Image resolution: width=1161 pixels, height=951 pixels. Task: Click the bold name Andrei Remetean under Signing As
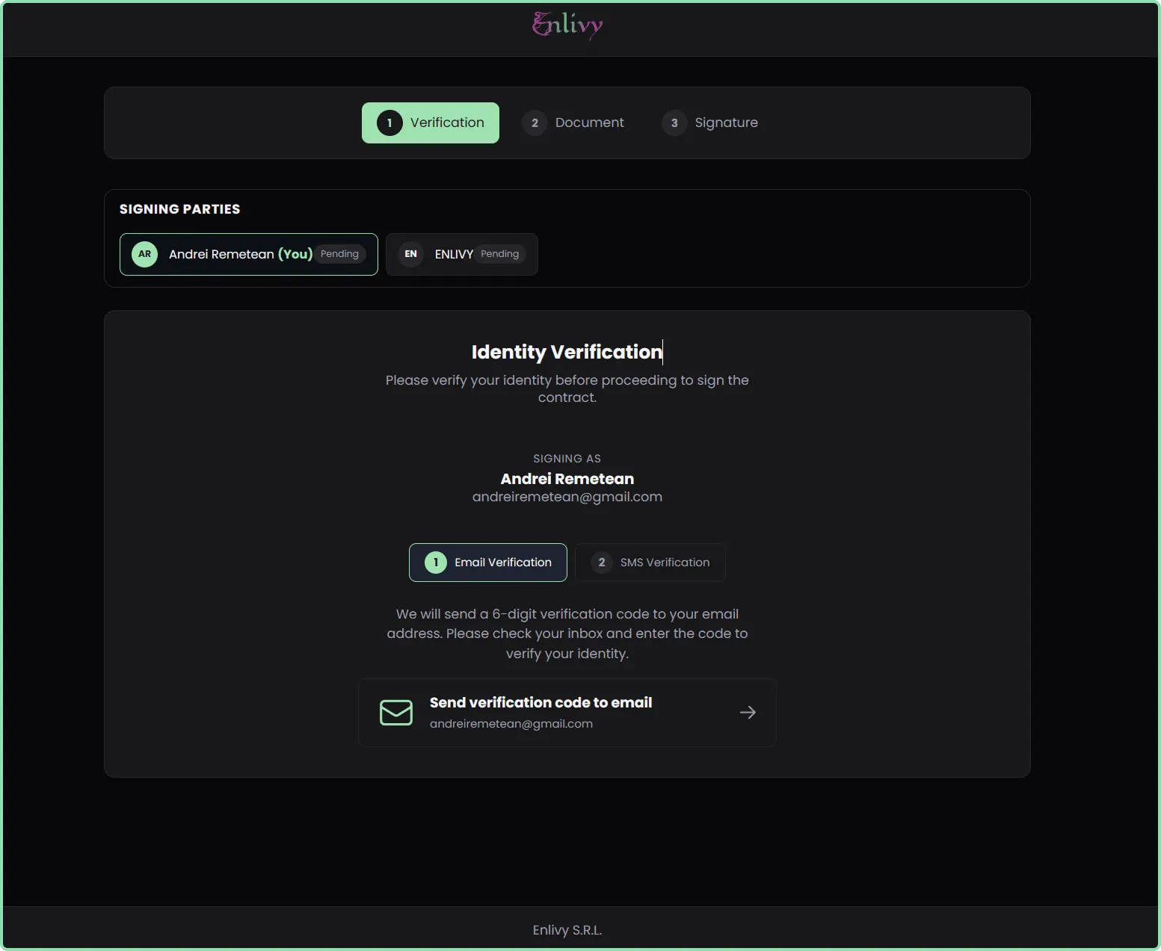point(567,479)
